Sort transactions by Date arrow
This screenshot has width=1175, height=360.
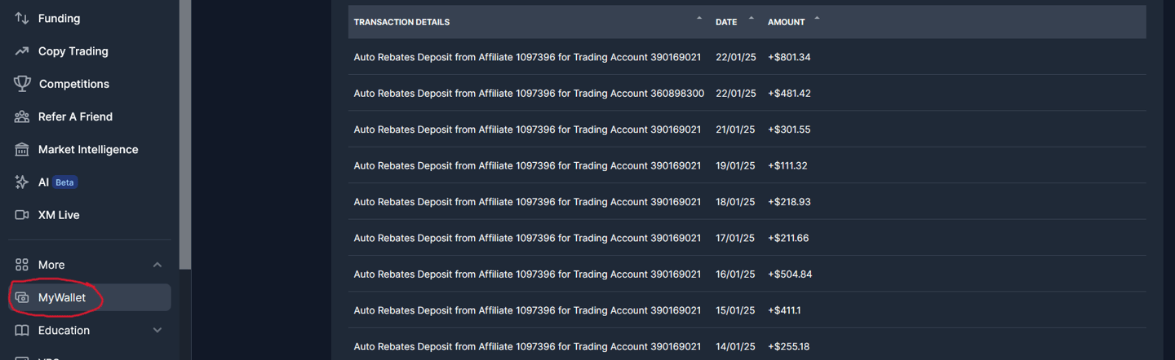(x=752, y=18)
